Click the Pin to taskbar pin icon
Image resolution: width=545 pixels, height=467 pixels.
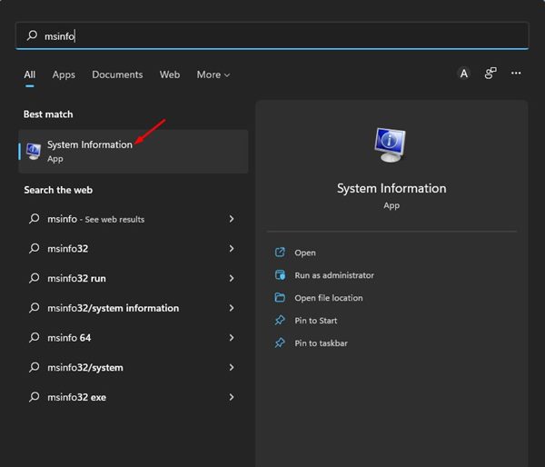tap(280, 343)
